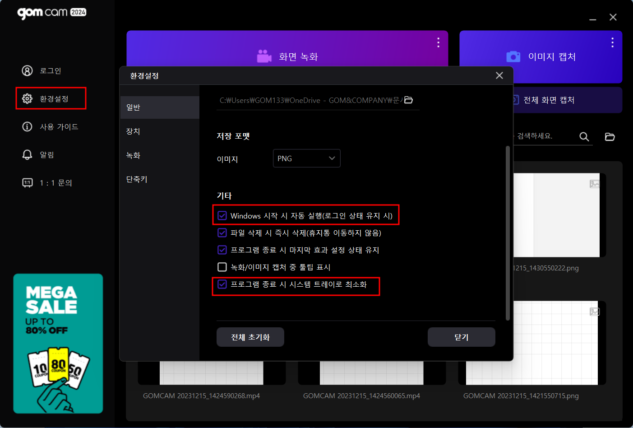
Task: Click the 닫기 button in settings
Action: click(x=461, y=337)
